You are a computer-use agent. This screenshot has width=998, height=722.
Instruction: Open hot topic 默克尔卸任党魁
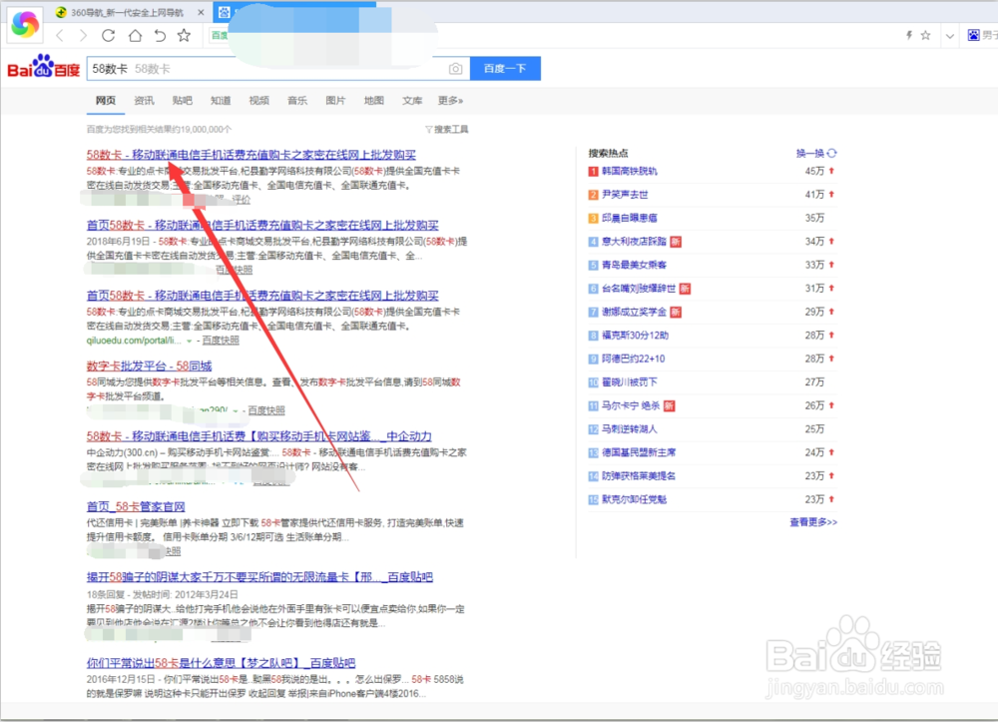pyautogui.click(x=634, y=499)
